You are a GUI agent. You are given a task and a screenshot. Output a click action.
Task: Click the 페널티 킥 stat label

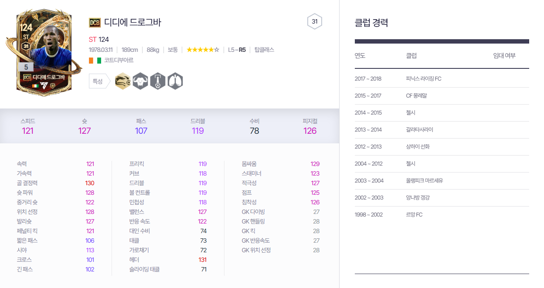[x=27, y=231]
